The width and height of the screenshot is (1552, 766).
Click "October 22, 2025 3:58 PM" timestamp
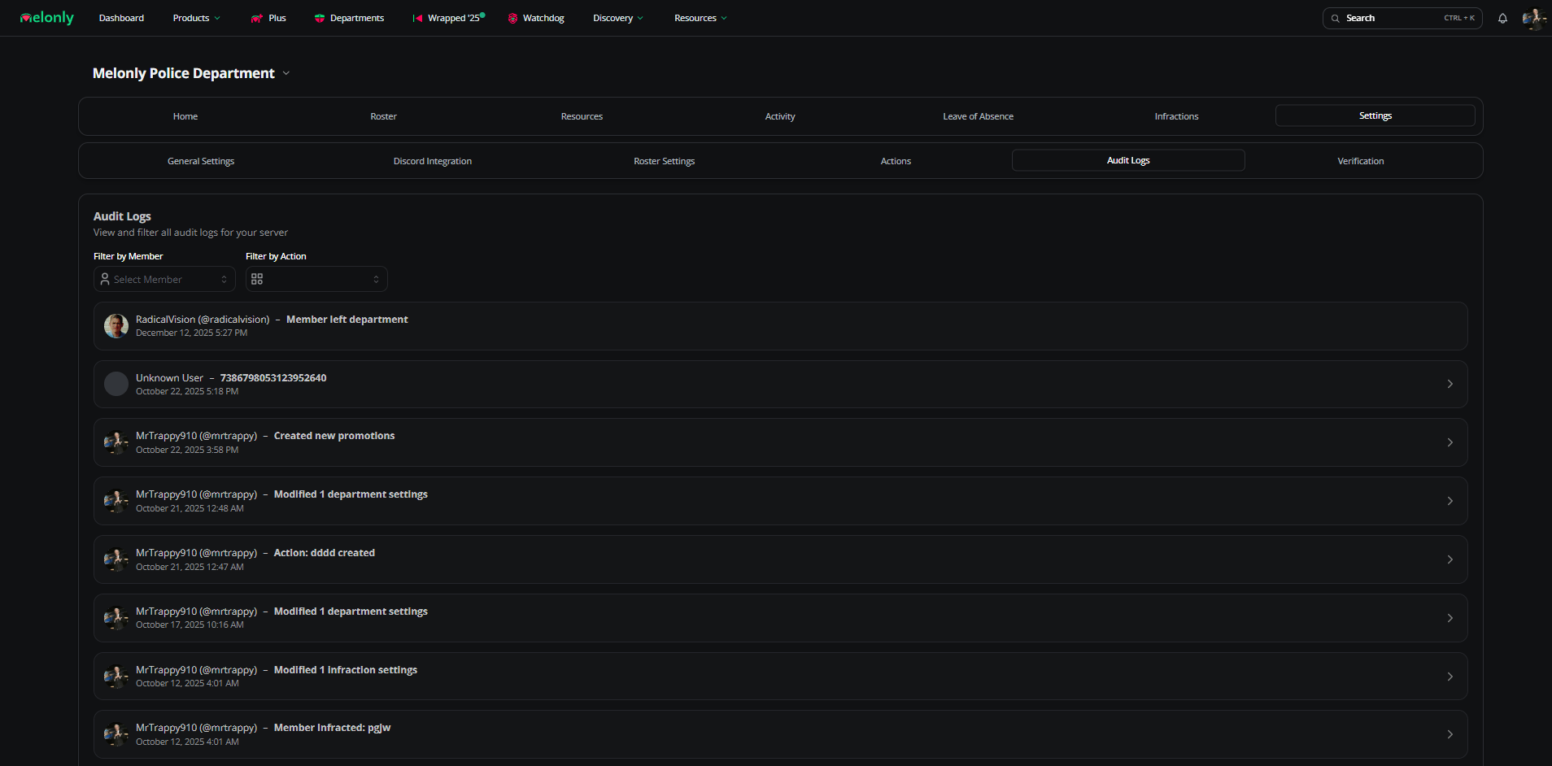click(x=187, y=450)
